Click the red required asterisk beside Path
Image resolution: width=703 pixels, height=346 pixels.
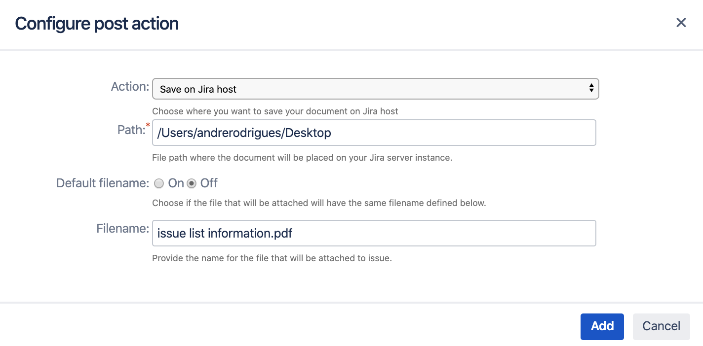point(148,125)
